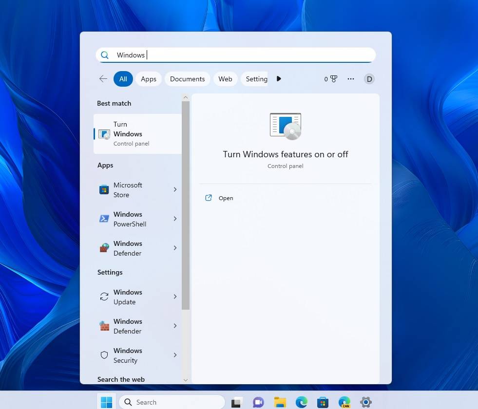
Task: Expand Windows PowerShell result options chevron
Action: click(x=175, y=219)
